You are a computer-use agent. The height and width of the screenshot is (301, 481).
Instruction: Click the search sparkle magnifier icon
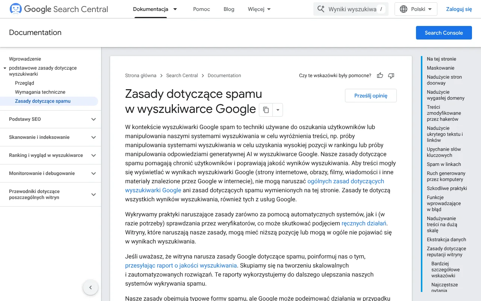click(321, 9)
